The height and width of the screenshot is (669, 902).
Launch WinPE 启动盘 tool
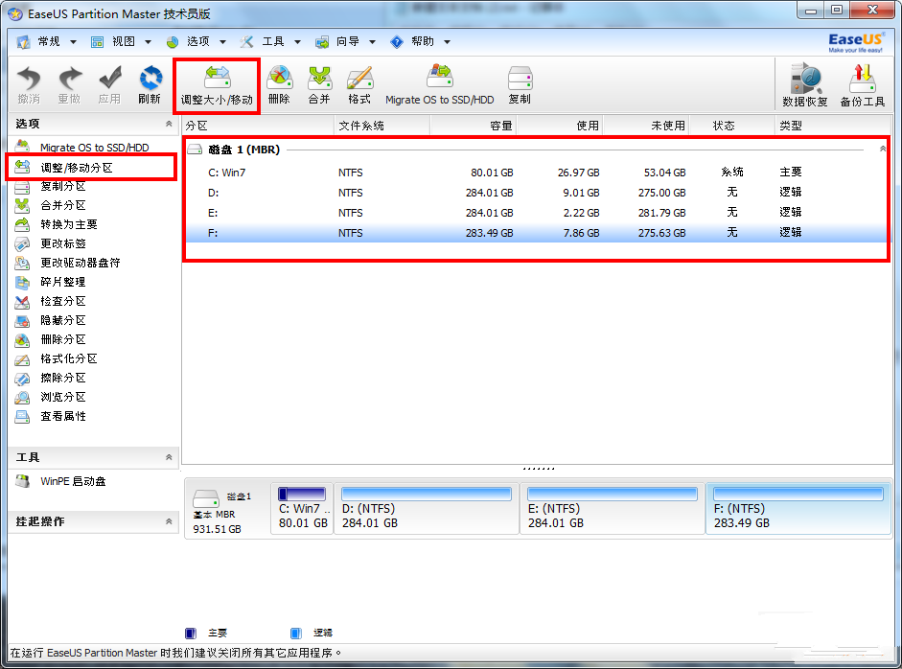[x=61, y=481]
